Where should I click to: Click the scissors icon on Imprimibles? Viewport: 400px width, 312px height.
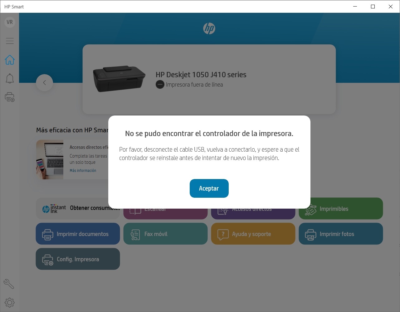310,210
